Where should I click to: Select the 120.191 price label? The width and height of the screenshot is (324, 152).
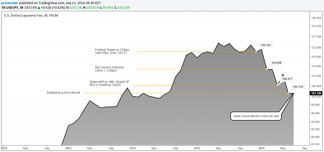[x=266, y=45]
